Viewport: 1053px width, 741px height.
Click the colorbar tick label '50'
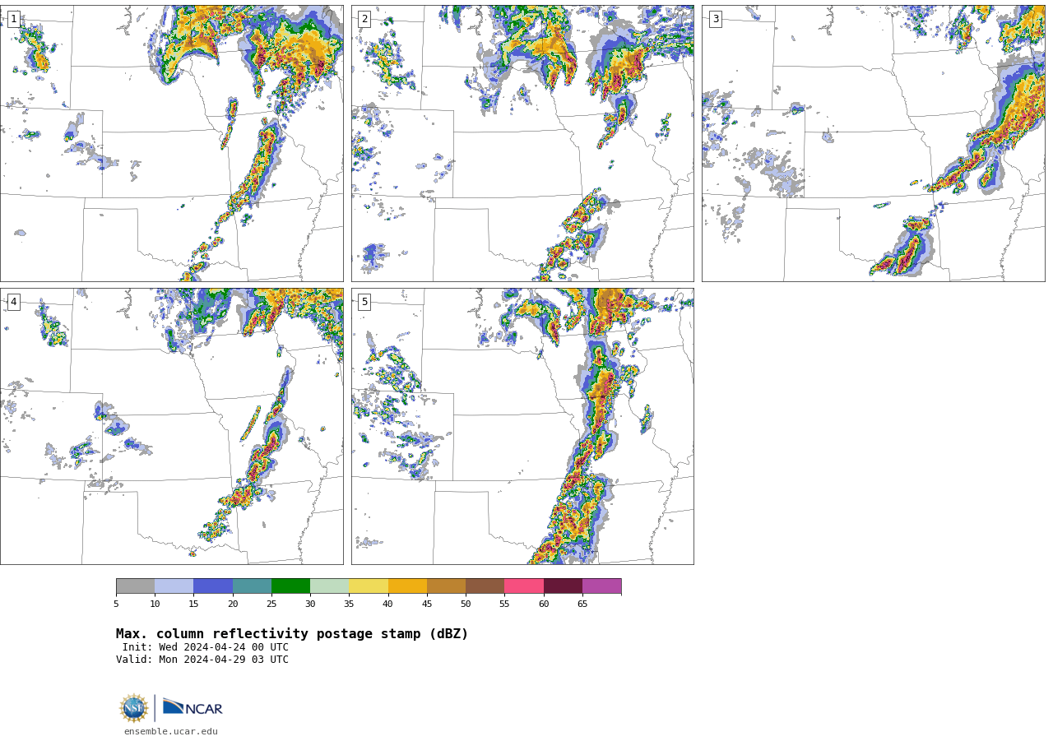click(x=466, y=604)
